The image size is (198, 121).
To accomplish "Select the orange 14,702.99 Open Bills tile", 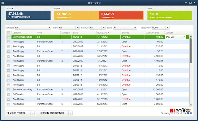I will point(77,15).
